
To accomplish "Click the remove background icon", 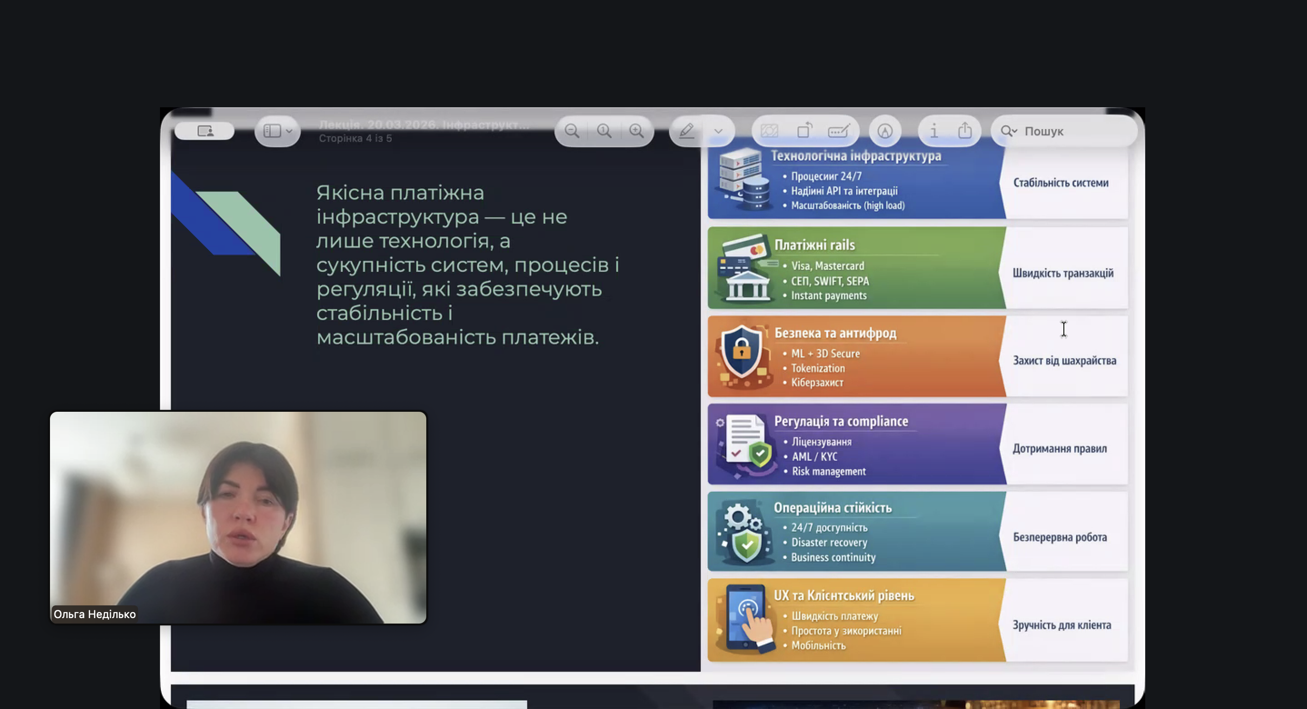I will (770, 131).
